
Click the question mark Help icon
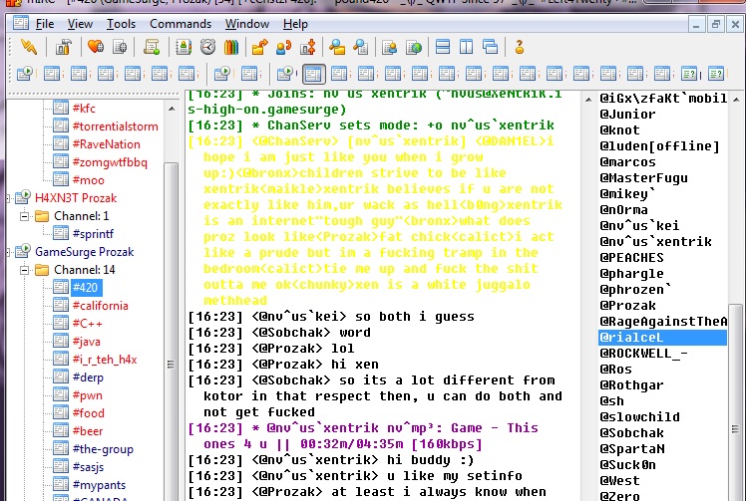coord(520,47)
